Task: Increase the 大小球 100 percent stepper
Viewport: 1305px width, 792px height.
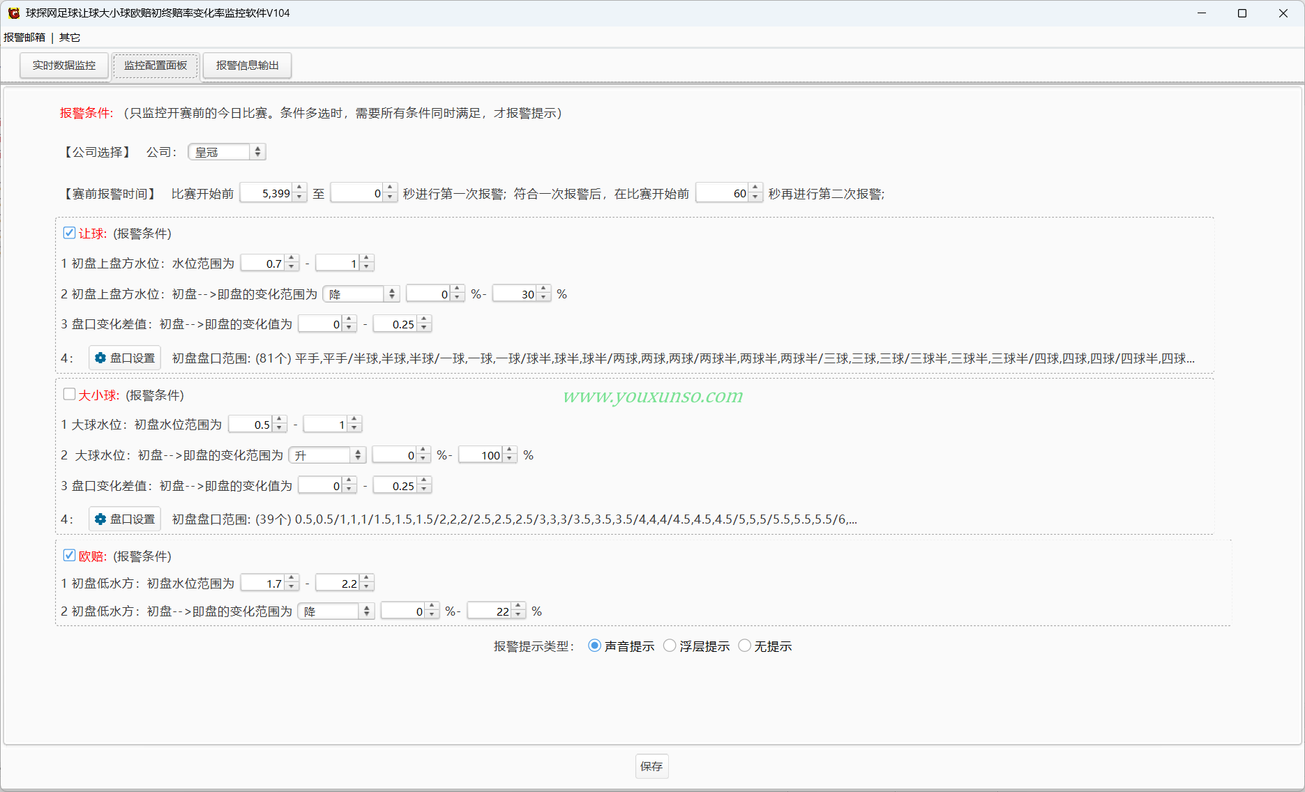Action: [x=510, y=450]
